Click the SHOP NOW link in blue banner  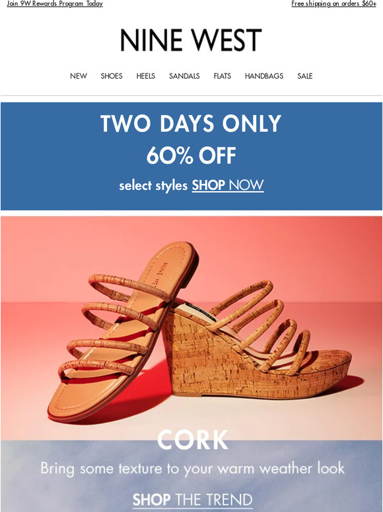click(228, 185)
